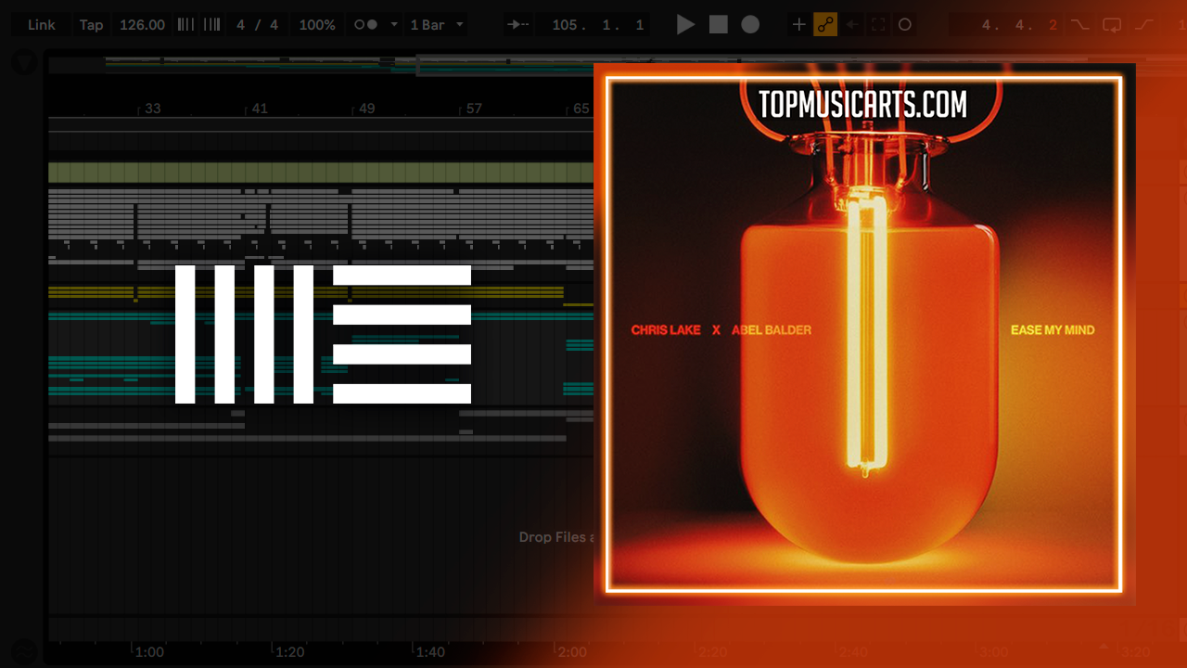Open the 1 Bar quantization dropdown
Image resolution: width=1187 pixels, height=668 pixels.
[436, 25]
